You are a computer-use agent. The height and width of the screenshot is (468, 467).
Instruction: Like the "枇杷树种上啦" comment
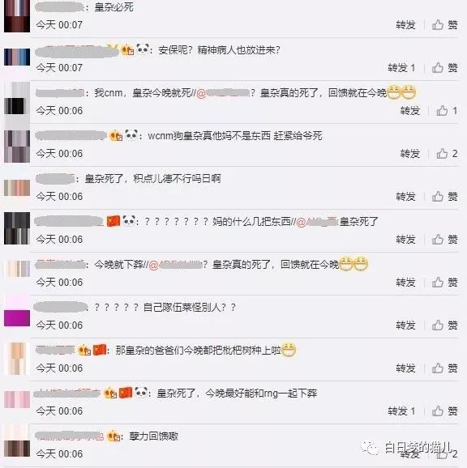444,368
